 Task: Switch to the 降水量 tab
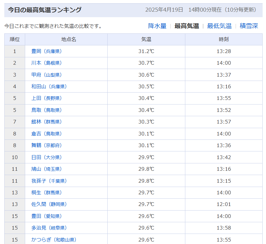point(157,26)
